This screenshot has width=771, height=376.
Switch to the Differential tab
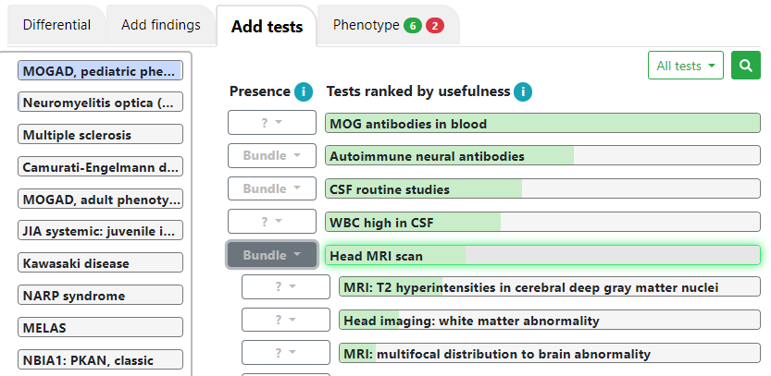[56, 25]
